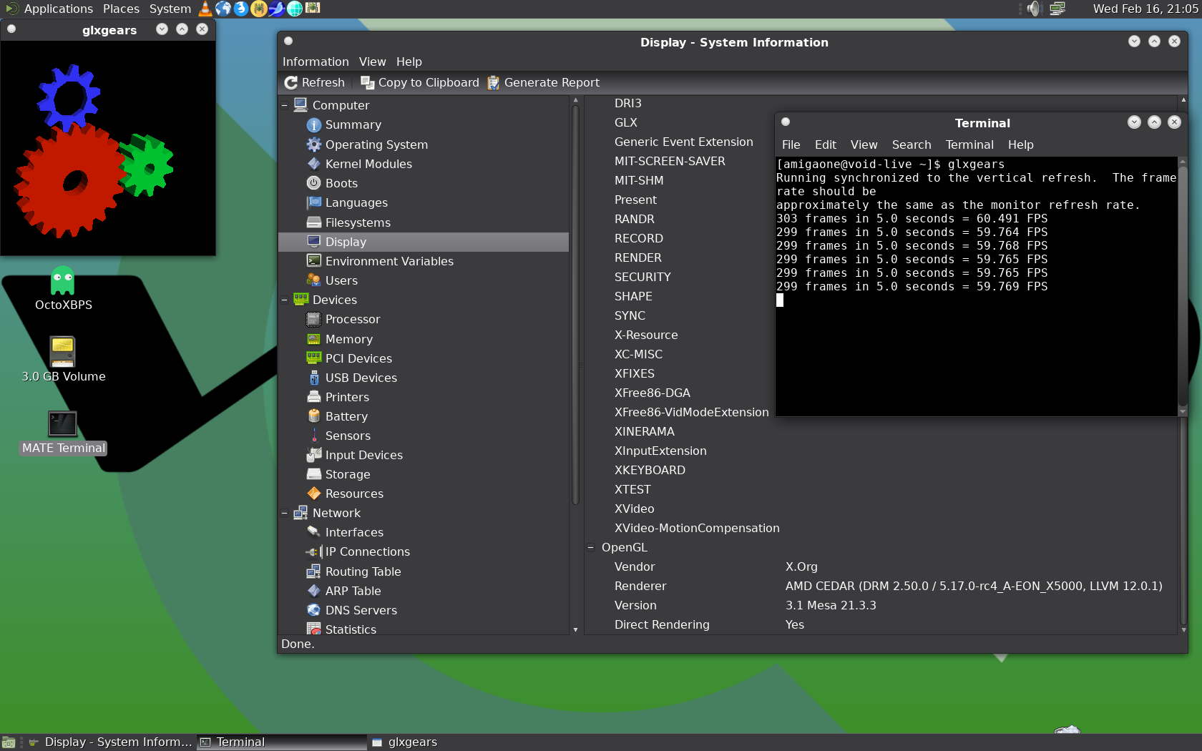Open Kernel Modules entry
The width and height of the screenshot is (1202, 751).
(368, 164)
